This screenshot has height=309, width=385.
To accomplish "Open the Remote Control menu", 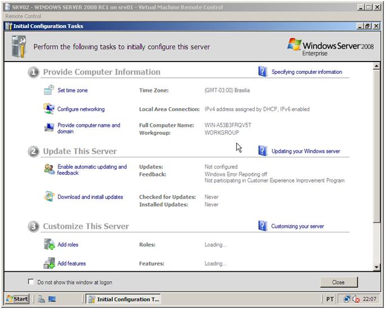I will (23, 16).
